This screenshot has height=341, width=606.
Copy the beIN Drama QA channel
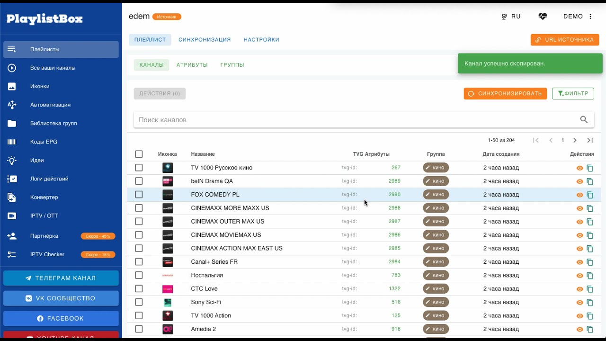pos(590,181)
